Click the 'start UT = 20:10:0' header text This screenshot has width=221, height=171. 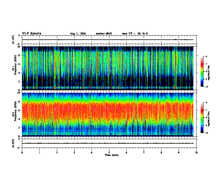(x=135, y=34)
